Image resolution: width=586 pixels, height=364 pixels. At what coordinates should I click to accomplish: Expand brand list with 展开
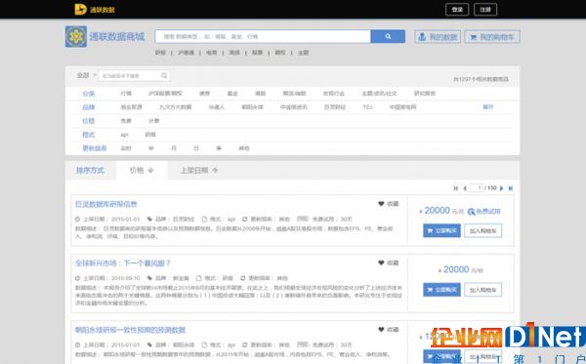[x=487, y=106]
